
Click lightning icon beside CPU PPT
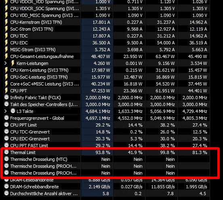click(6, 91)
